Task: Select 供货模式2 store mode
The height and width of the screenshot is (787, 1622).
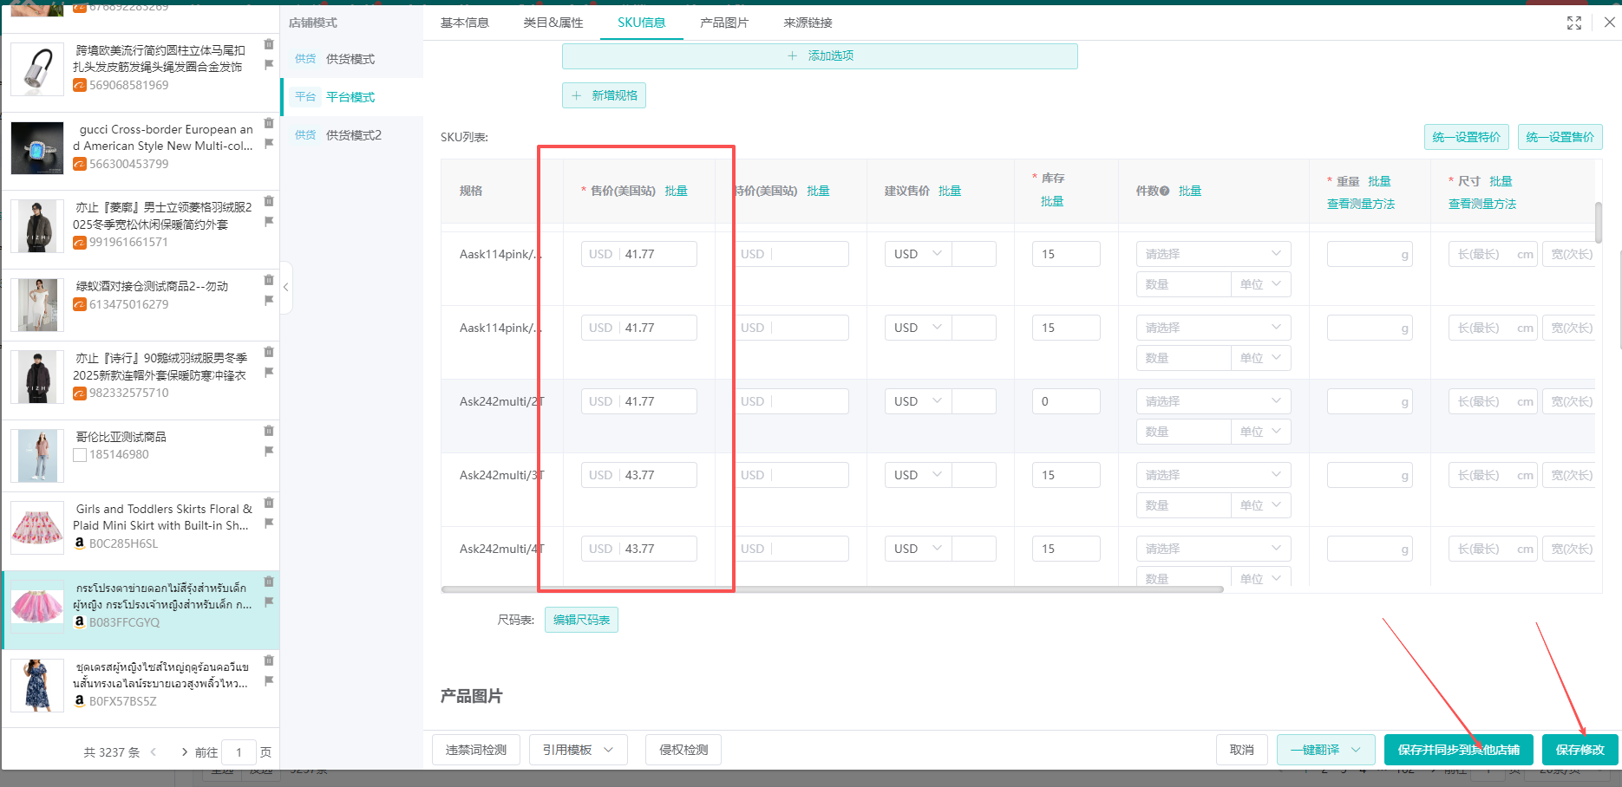Action: pyautogui.click(x=353, y=135)
